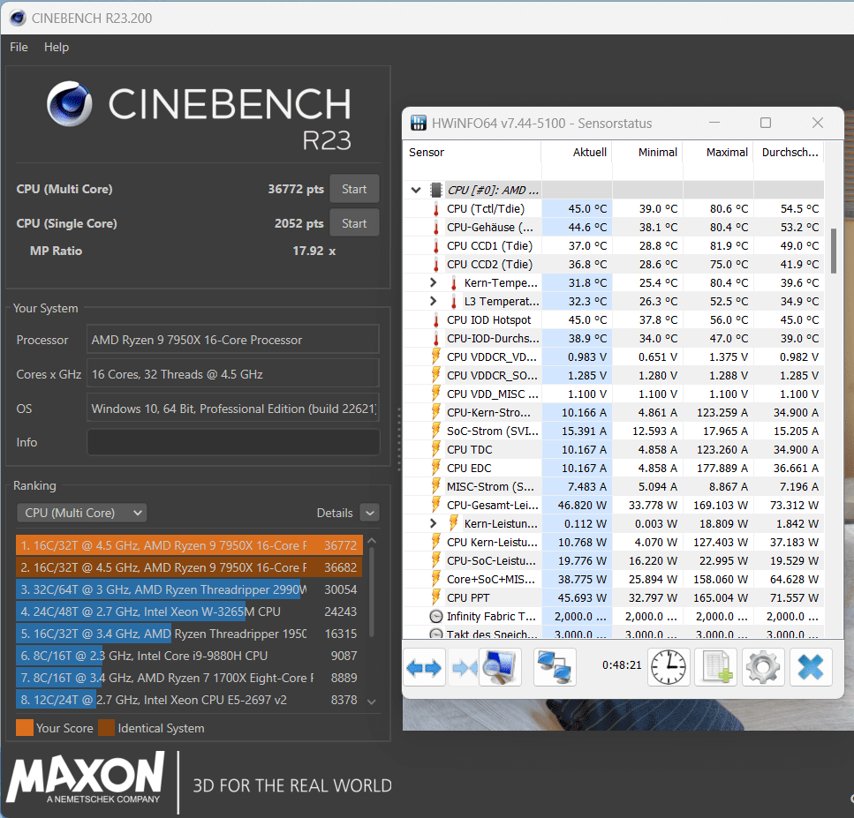Click the thermometer icon beside CPU IOD Hotspot
Image resolution: width=854 pixels, height=818 pixels.
(435, 320)
